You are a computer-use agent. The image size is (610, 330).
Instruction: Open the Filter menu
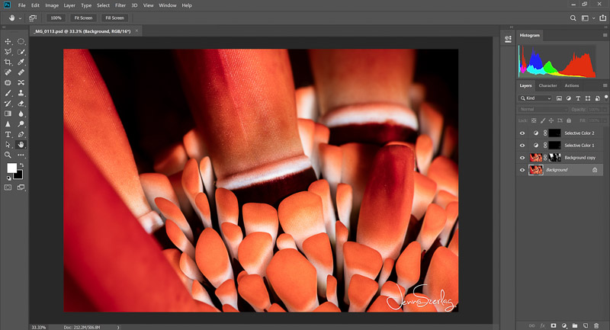pyautogui.click(x=120, y=5)
